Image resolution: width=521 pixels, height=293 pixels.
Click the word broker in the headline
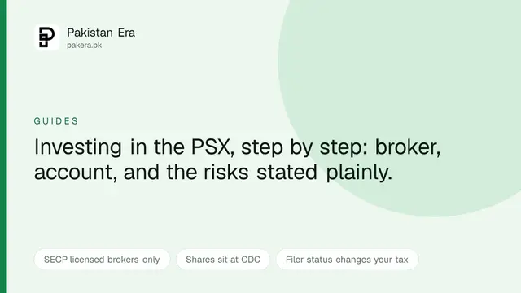point(408,146)
